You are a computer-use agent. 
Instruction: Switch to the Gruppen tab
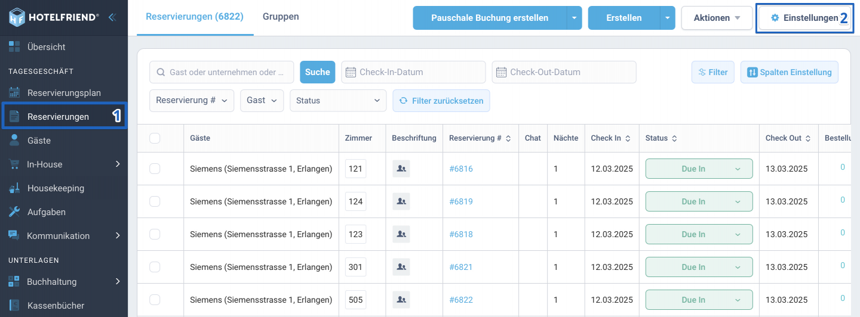tap(281, 17)
